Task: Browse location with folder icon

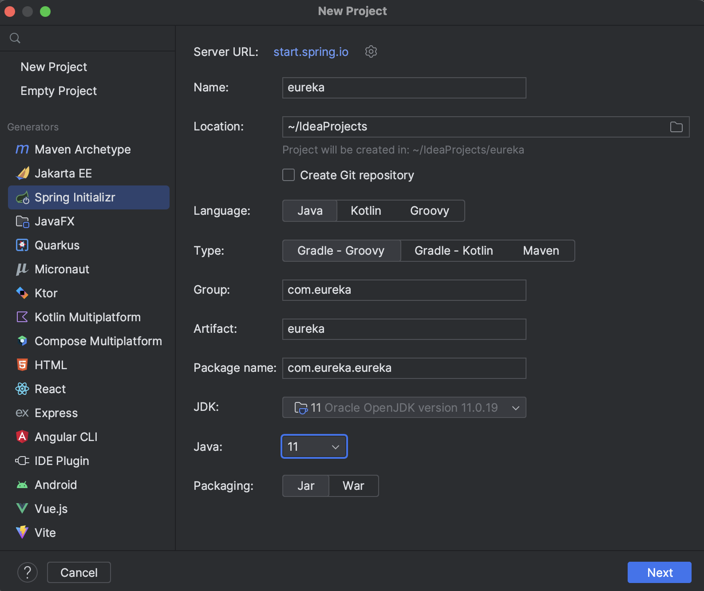Action: point(676,127)
